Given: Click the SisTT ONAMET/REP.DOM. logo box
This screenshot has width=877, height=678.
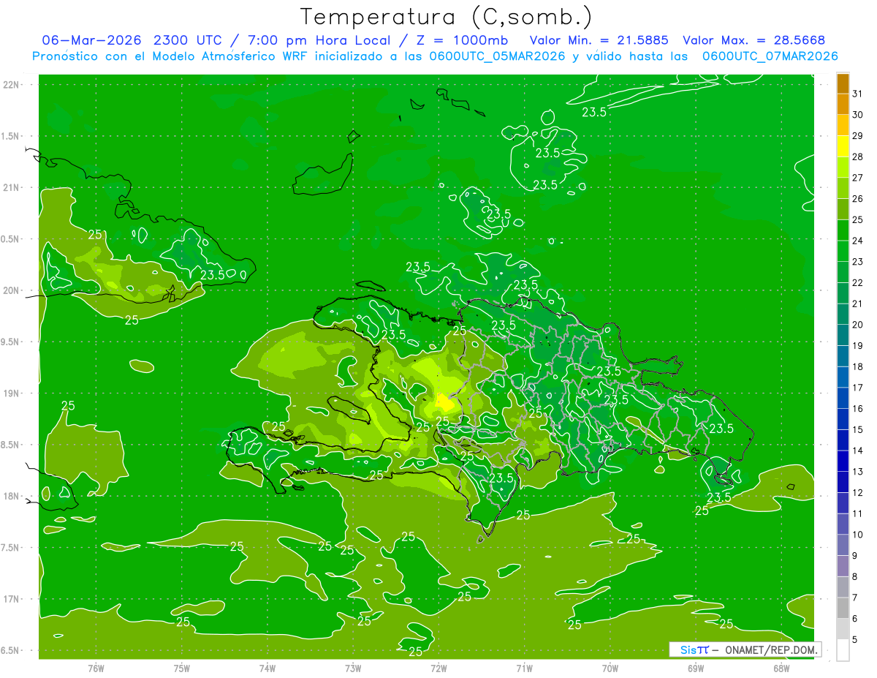Looking at the screenshot, I should tap(745, 649).
